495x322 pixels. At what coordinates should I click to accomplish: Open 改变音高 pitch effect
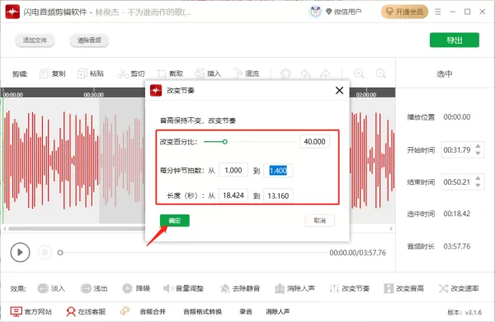coord(403,288)
